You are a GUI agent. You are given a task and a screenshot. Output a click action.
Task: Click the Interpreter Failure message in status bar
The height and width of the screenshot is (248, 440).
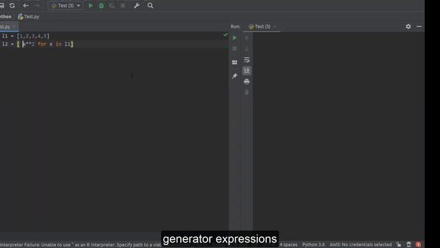click(80, 245)
